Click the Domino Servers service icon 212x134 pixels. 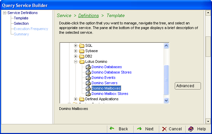tap(88, 83)
